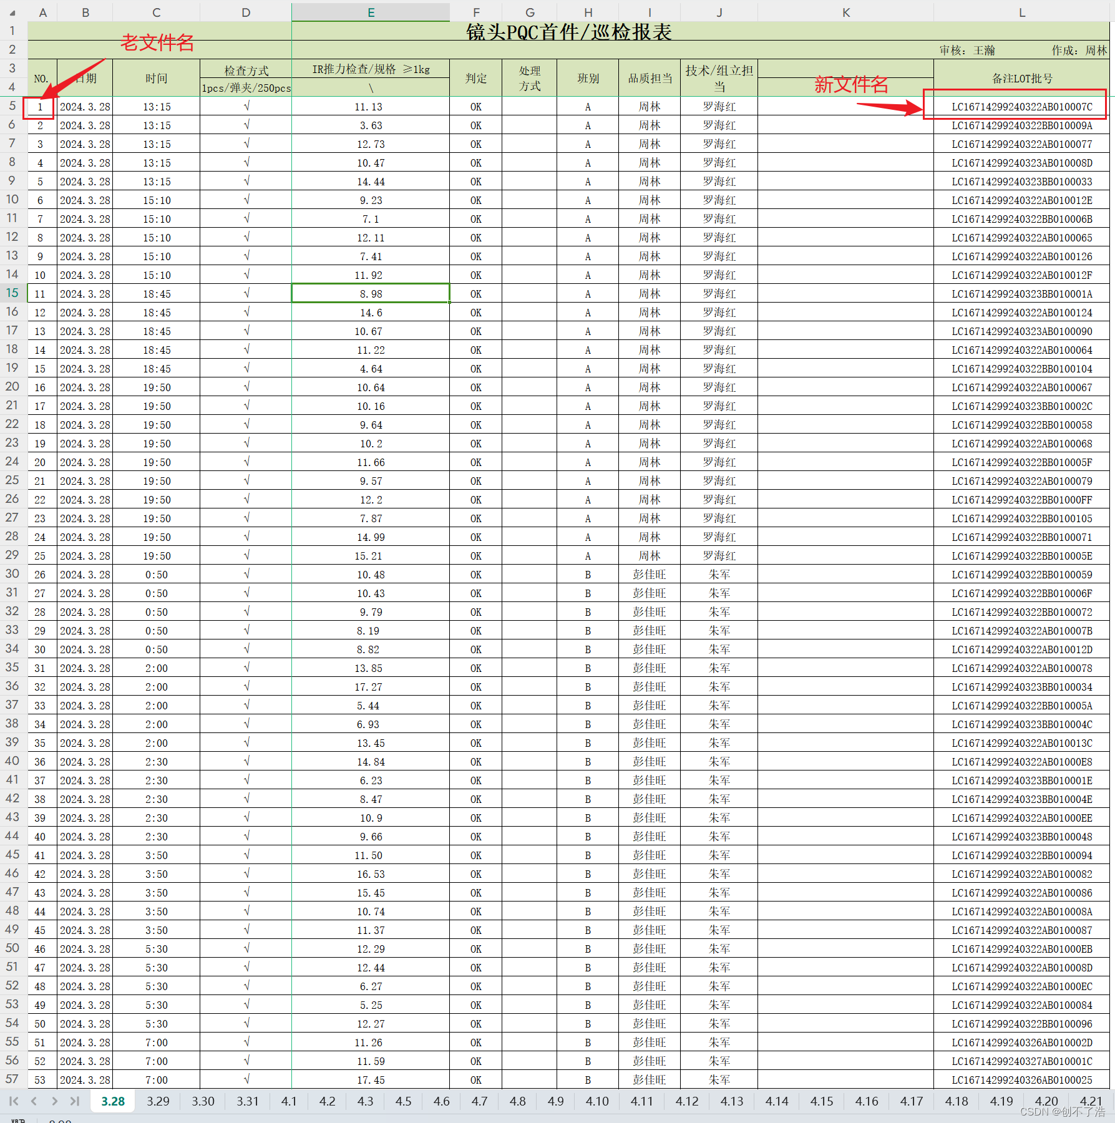Click the 备注LOT批号 header cell
This screenshot has height=1123, width=1115.
(1021, 78)
